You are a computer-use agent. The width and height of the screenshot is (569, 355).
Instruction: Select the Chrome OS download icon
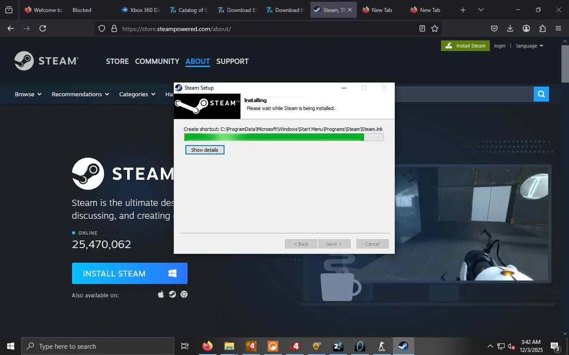(x=184, y=294)
